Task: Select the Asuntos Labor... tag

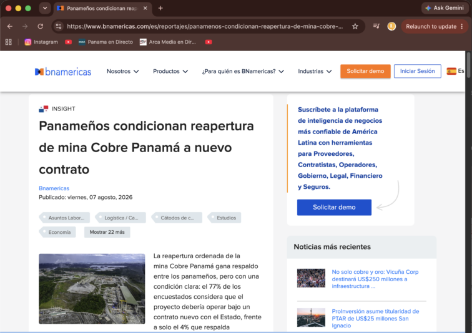Action: pos(64,218)
